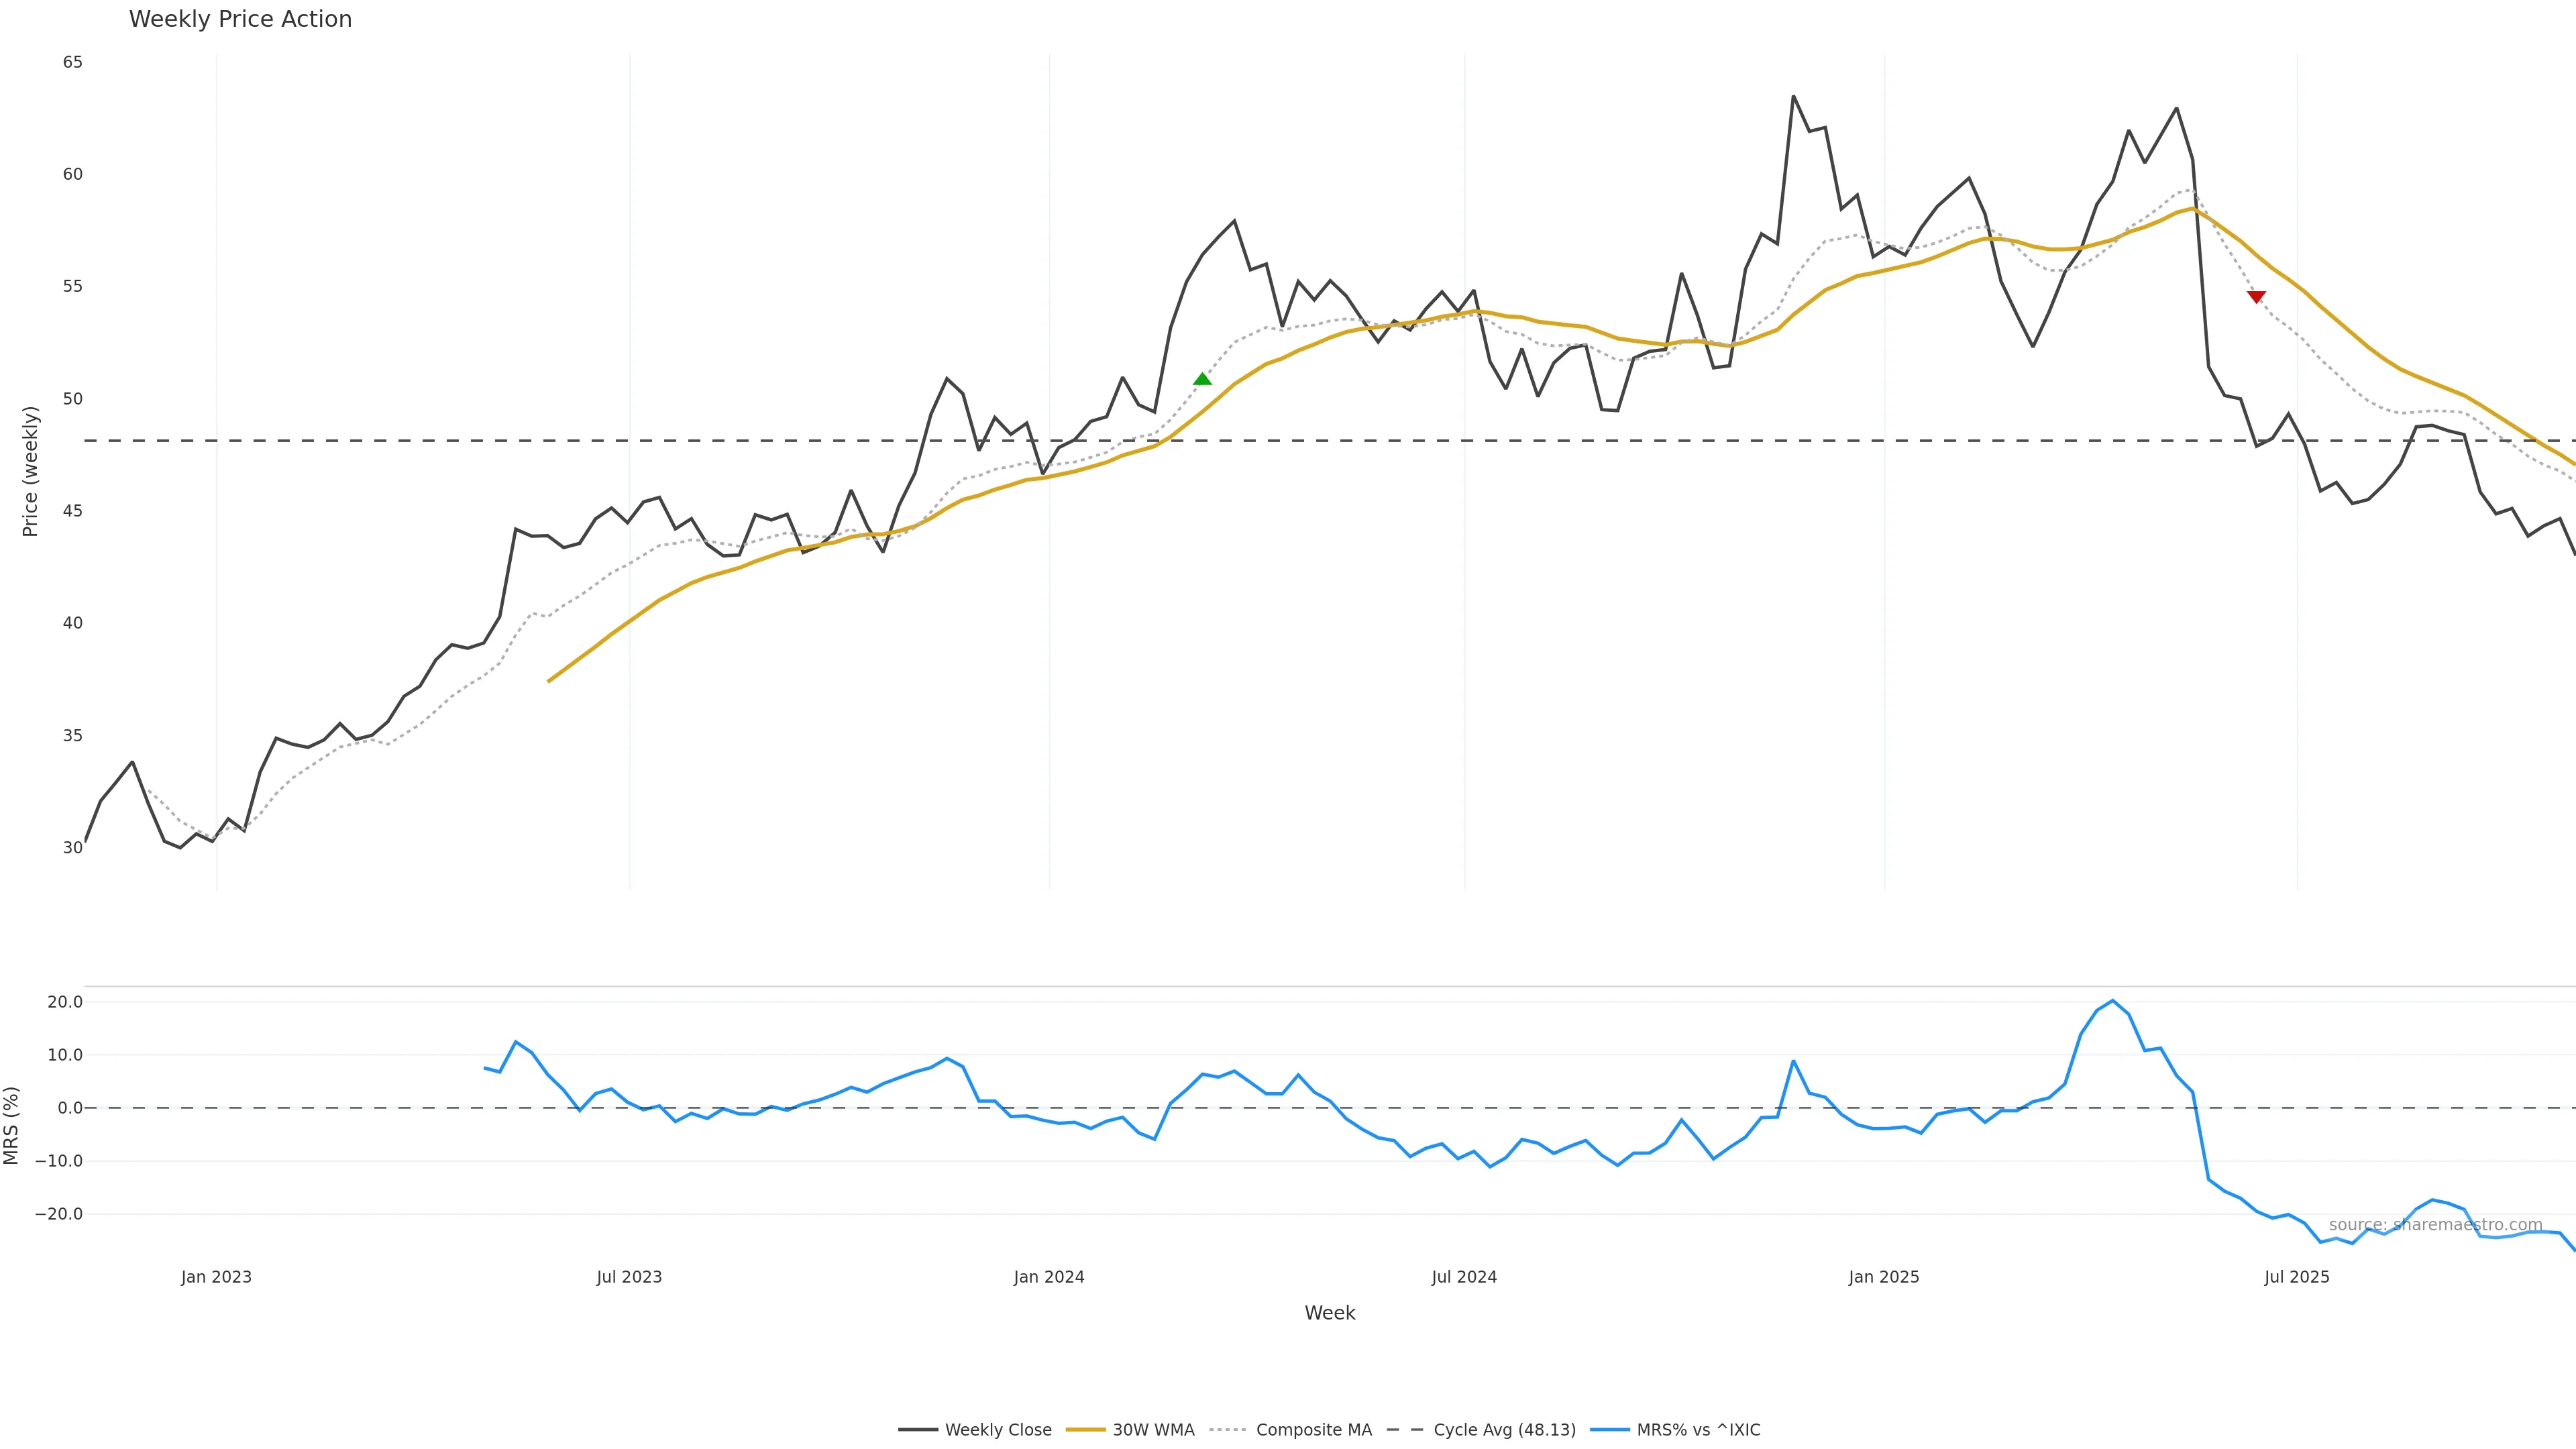The width and height of the screenshot is (2576, 1449).
Task: Click the red down-triangle sell marker
Action: (2256, 297)
